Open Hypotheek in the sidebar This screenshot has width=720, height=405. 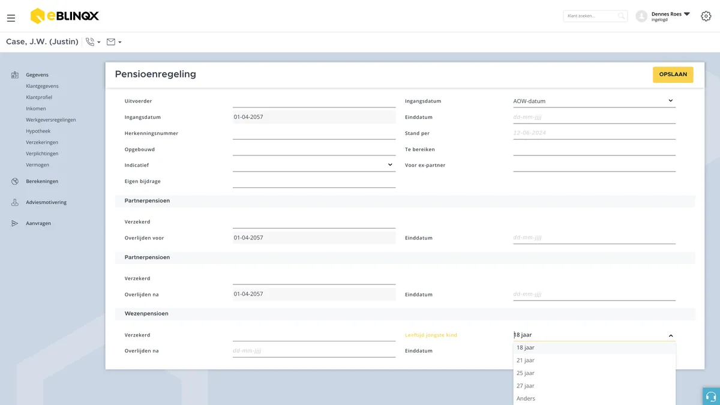[x=38, y=131]
